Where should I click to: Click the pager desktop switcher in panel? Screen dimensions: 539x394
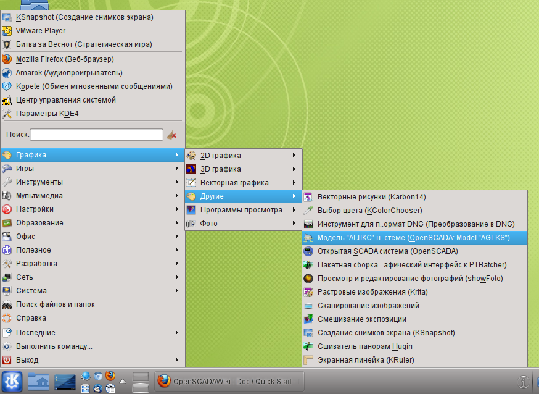(141, 382)
